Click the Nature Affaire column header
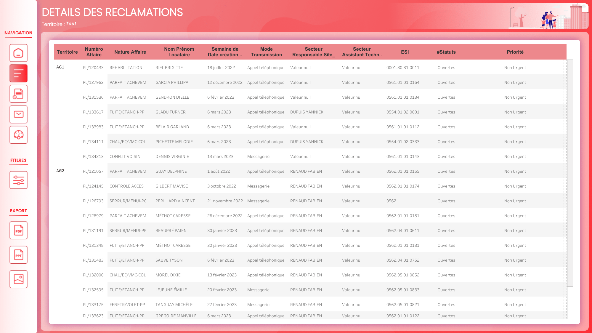The height and width of the screenshot is (333, 592). [130, 52]
